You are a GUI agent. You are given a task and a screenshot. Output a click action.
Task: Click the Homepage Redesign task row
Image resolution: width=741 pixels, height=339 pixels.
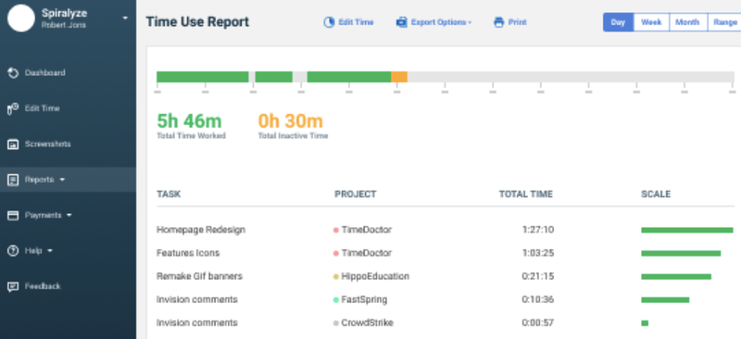click(446, 230)
